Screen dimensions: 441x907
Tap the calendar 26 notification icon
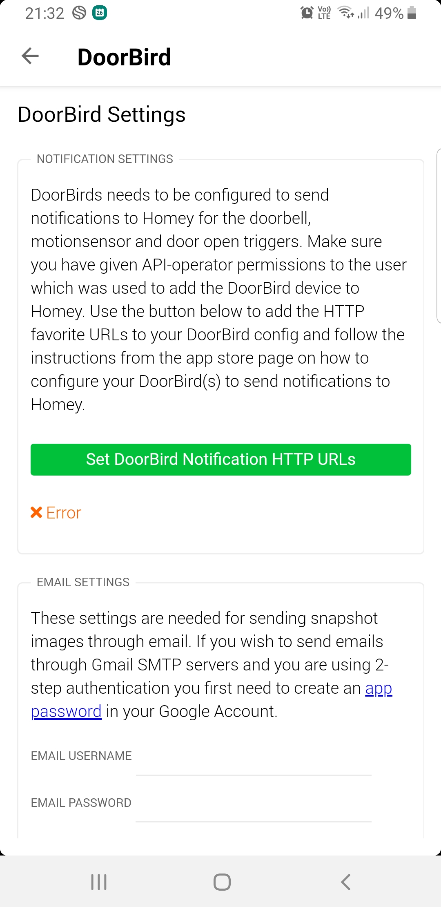pyautogui.click(x=100, y=13)
